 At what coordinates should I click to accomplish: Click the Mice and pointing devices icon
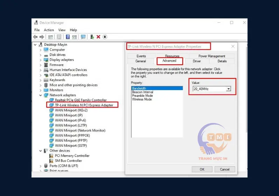tap(46, 85)
